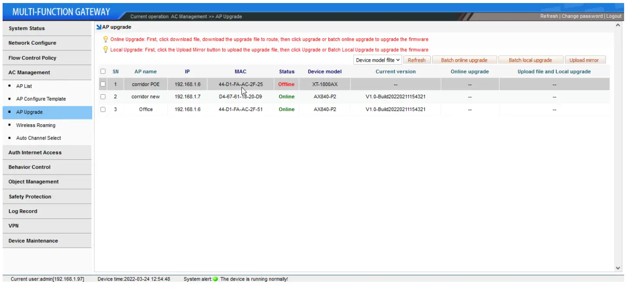
Task: Toggle the select-all checkbox in table header
Action: click(x=103, y=71)
